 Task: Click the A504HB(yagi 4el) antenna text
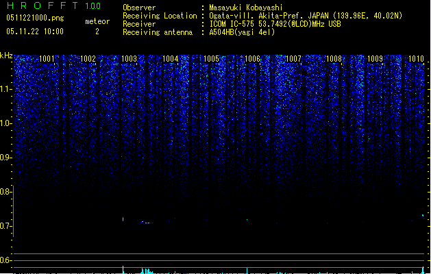click(x=242, y=32)
